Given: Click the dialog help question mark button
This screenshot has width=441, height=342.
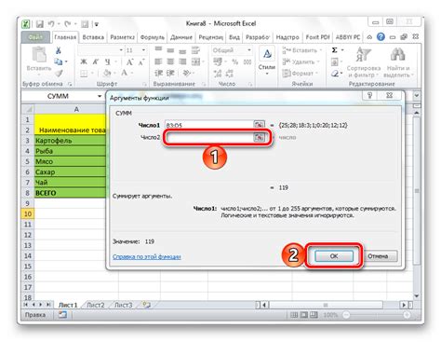Looking at the screenshot, I should coord(369,95).
